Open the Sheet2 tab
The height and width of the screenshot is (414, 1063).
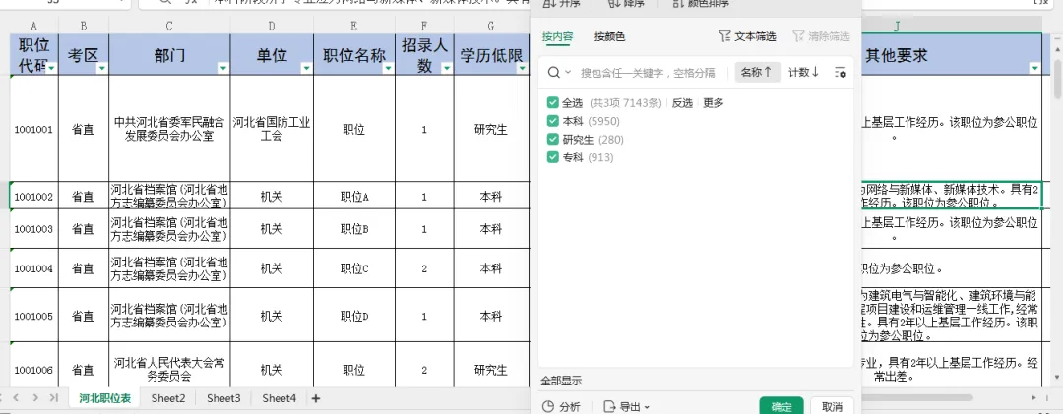click(168, 398)
